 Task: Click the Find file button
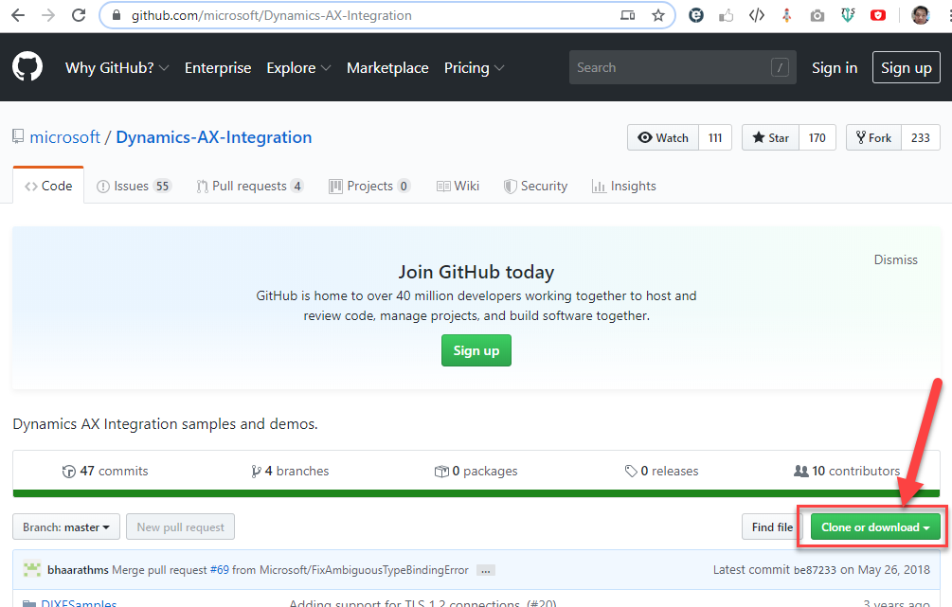(x=772, y=527)
